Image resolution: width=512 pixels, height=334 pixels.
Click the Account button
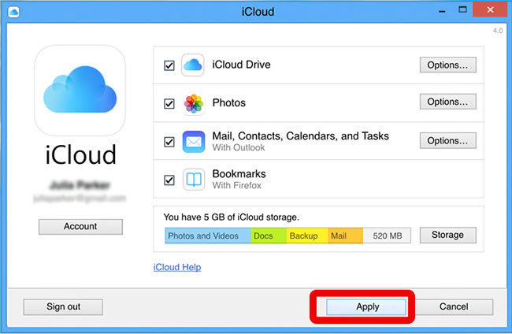point(80,227)
